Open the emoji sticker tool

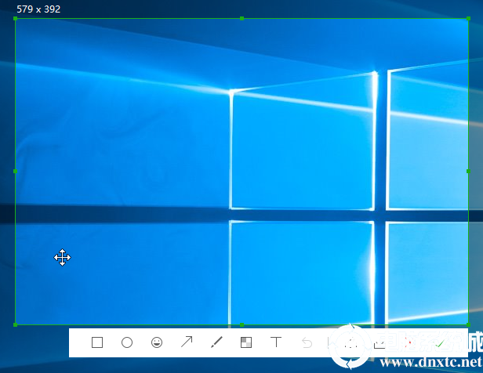[x=157, y=342]
